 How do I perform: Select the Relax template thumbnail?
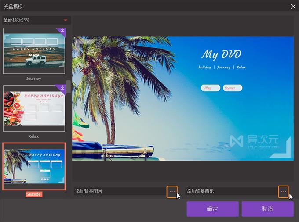tap(34, 108)
